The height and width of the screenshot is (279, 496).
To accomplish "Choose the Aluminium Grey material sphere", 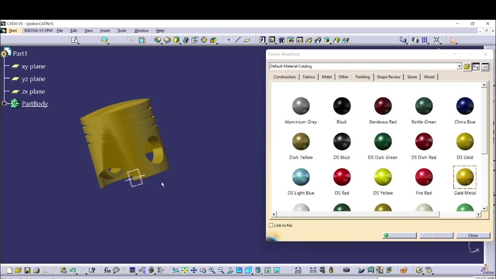I will (301, 106).
